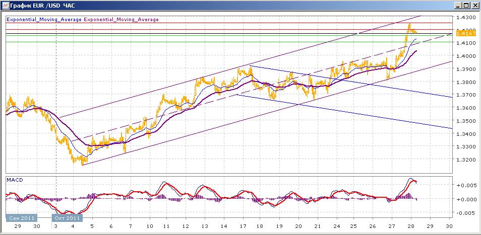Click the Сен 2011 month marker

[x=21, y=218]
